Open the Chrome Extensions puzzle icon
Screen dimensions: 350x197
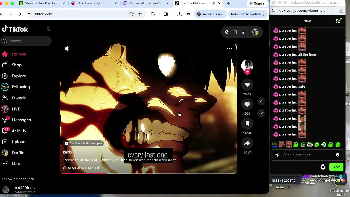point(153,14)
